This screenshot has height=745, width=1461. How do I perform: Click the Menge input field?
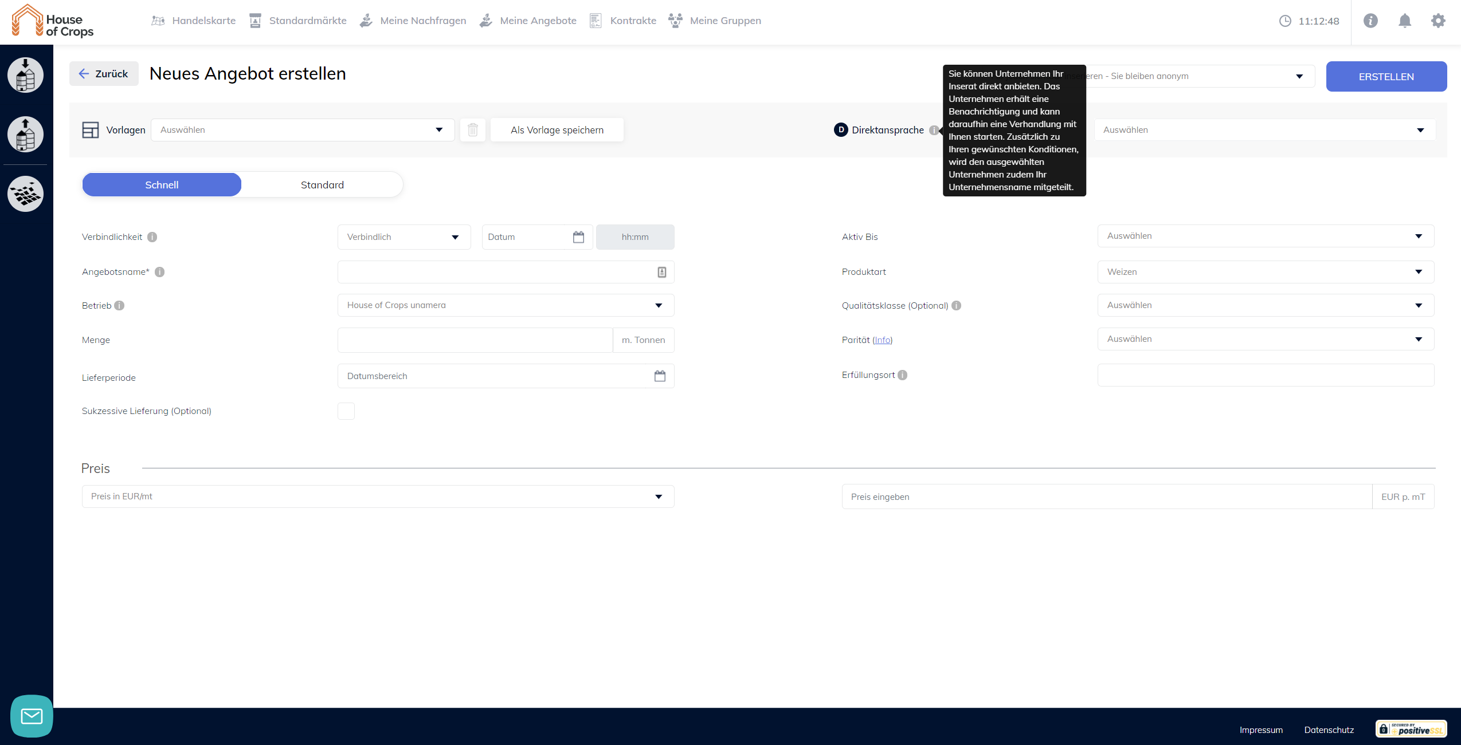pyautogui.click(x=475, y=340)
